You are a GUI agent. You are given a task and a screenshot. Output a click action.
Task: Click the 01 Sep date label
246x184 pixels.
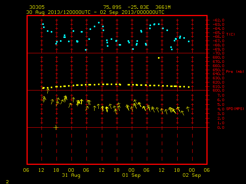click(131, 175)
